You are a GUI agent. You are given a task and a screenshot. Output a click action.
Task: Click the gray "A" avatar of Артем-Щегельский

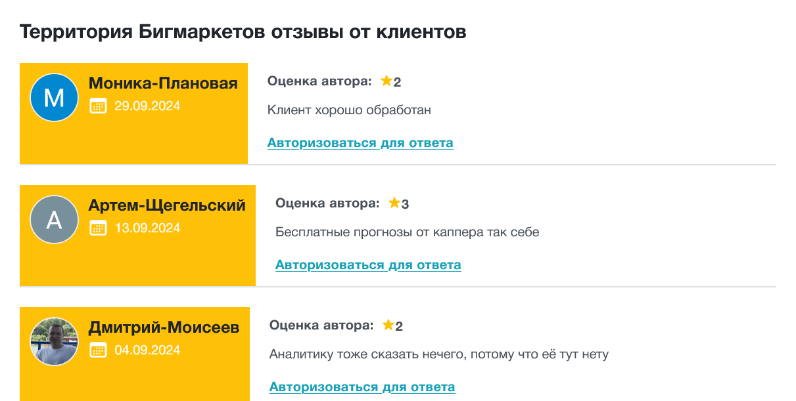coord(54,220)
